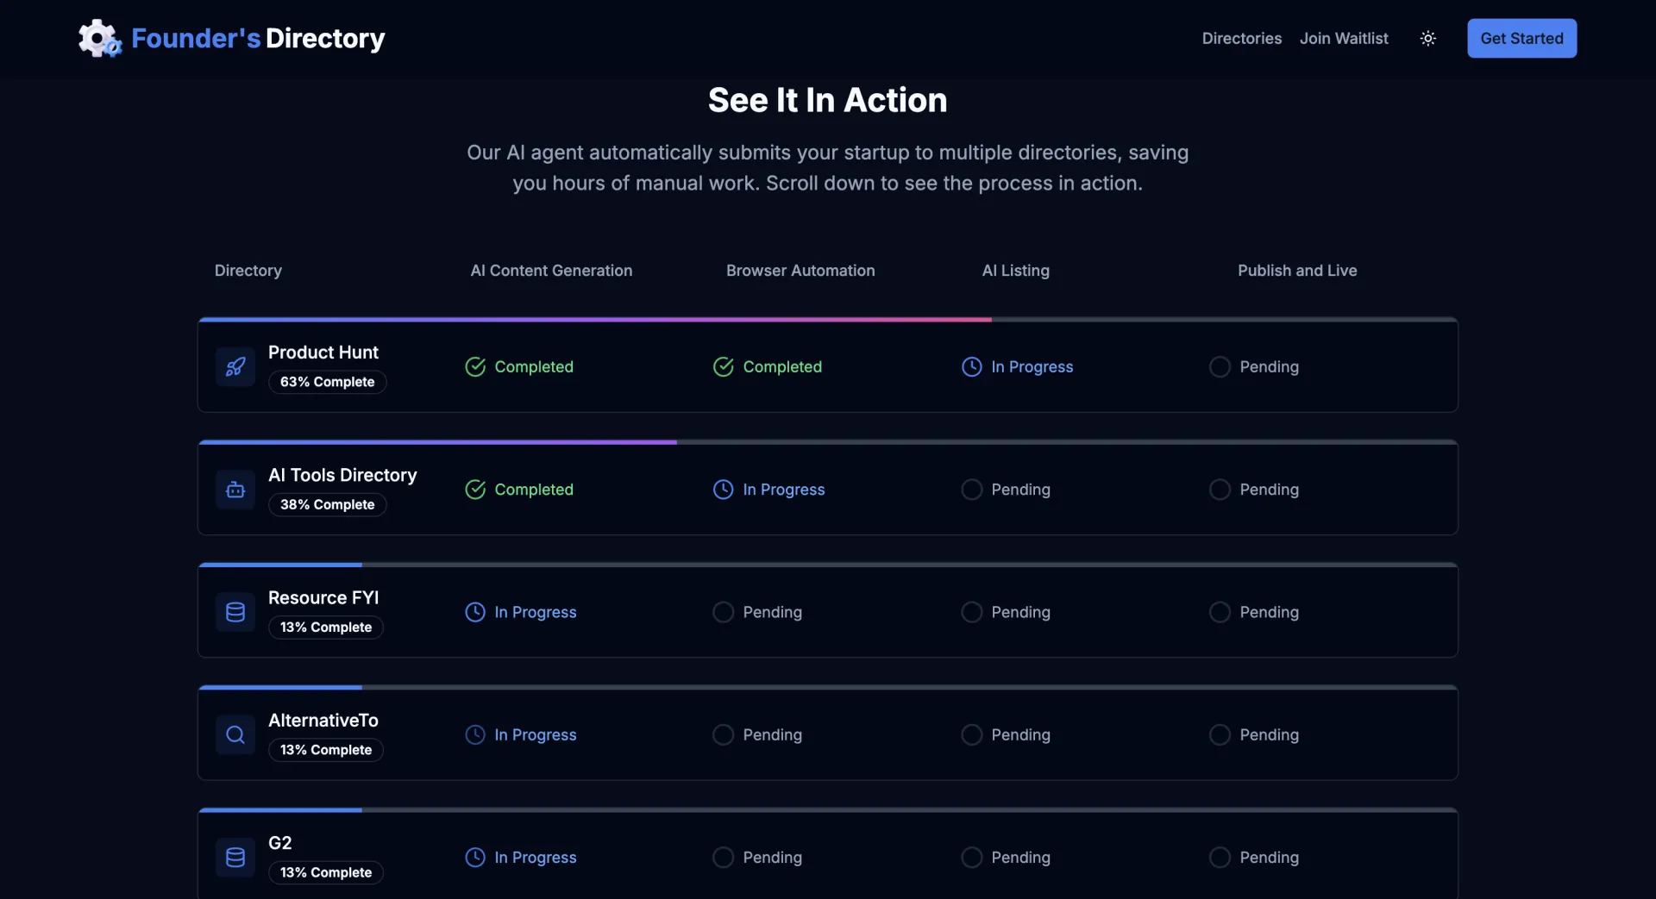Click the Get Started button
The height and width of the screenshot is (899, 1656).
1521,39
